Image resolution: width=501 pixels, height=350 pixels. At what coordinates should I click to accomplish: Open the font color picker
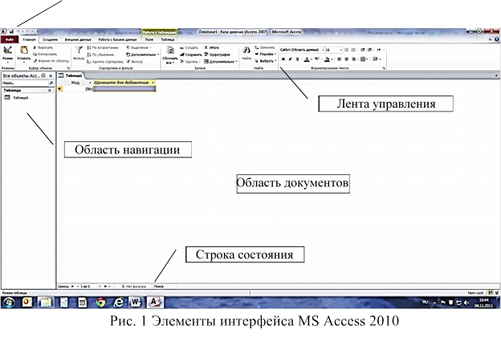pos(308,59)
